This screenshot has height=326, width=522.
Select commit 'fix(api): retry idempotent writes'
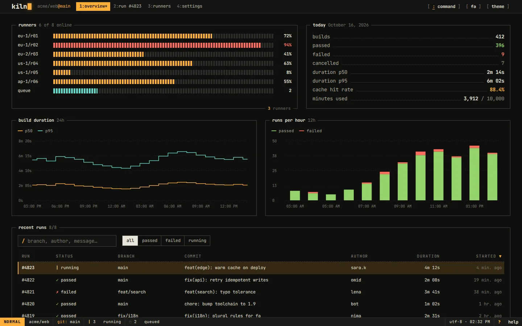(226, 280)
